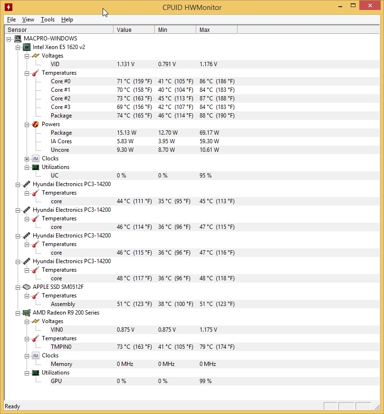Click the third Hyundai Electronics RAM icon
This screenshot has height=414, width=384.
point(27,236)
